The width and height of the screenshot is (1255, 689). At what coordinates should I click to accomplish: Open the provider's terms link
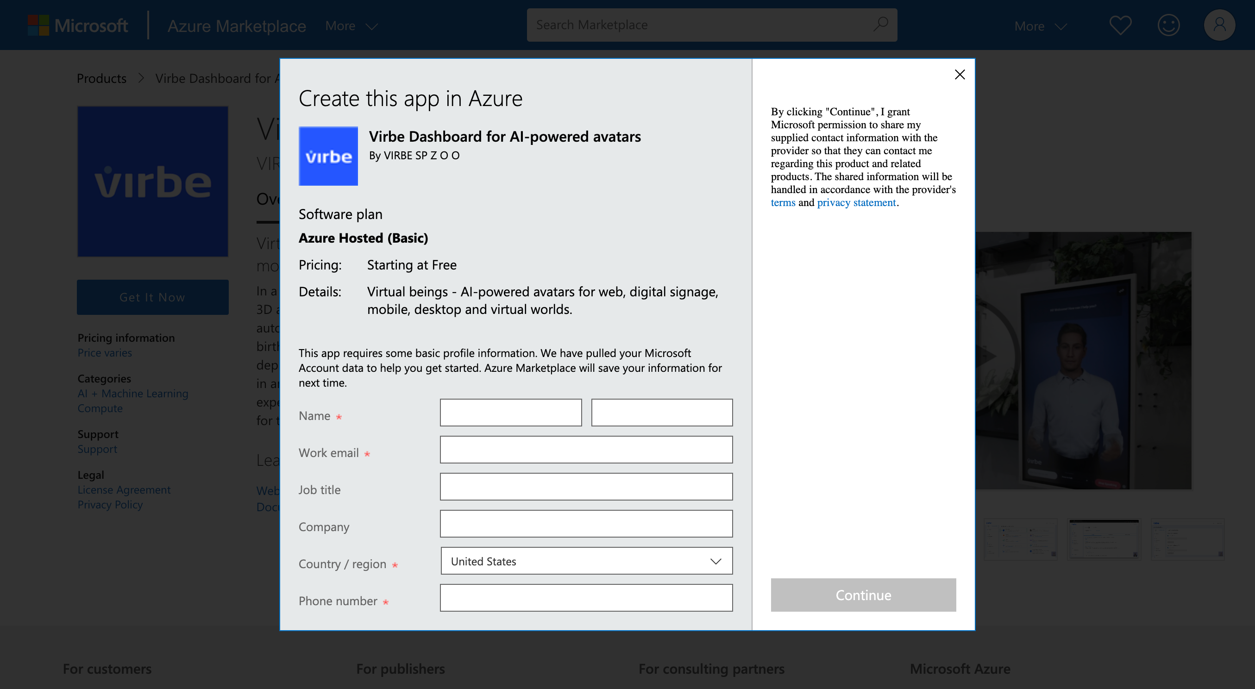pos(783,202)
